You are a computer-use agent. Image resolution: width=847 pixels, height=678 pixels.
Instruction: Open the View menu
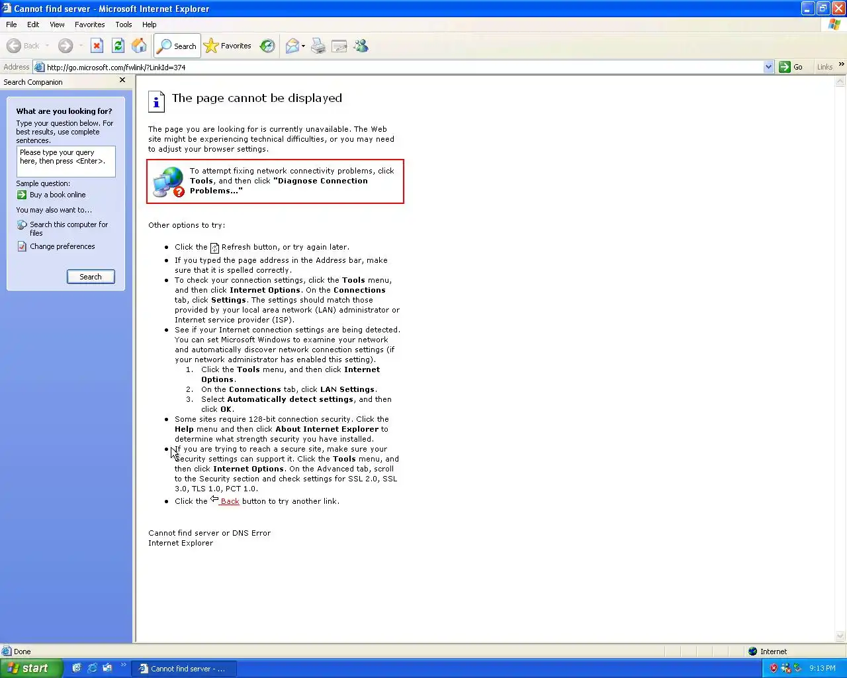tap(58, 24)
